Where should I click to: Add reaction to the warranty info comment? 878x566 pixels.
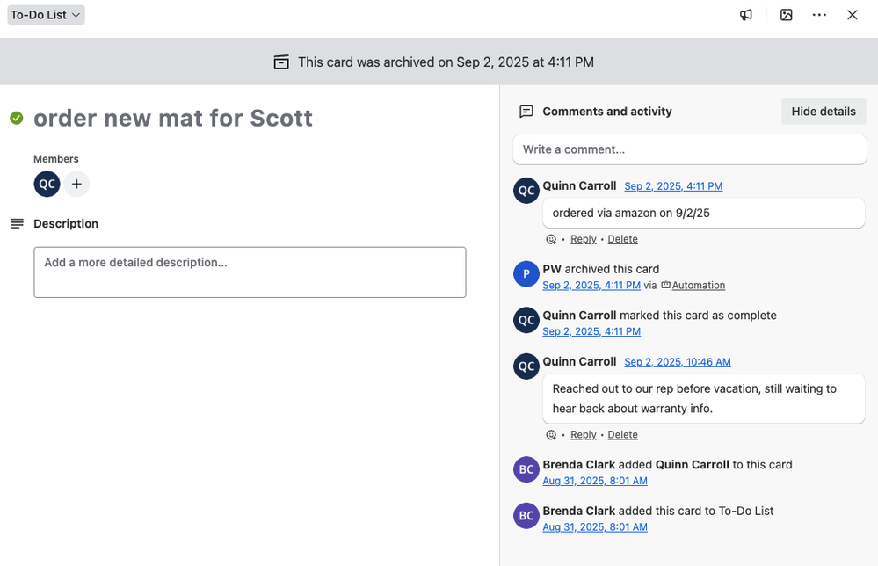(x=551, y=435)
